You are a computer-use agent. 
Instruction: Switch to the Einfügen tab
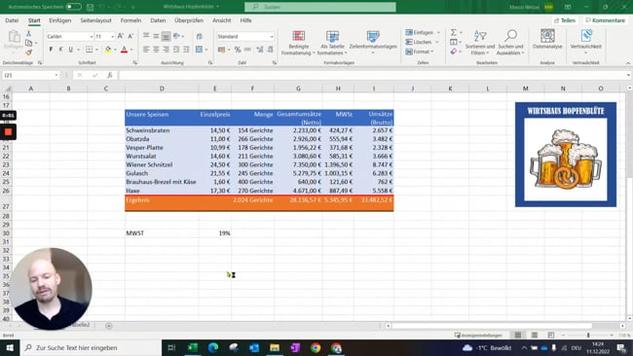point(59,20)
